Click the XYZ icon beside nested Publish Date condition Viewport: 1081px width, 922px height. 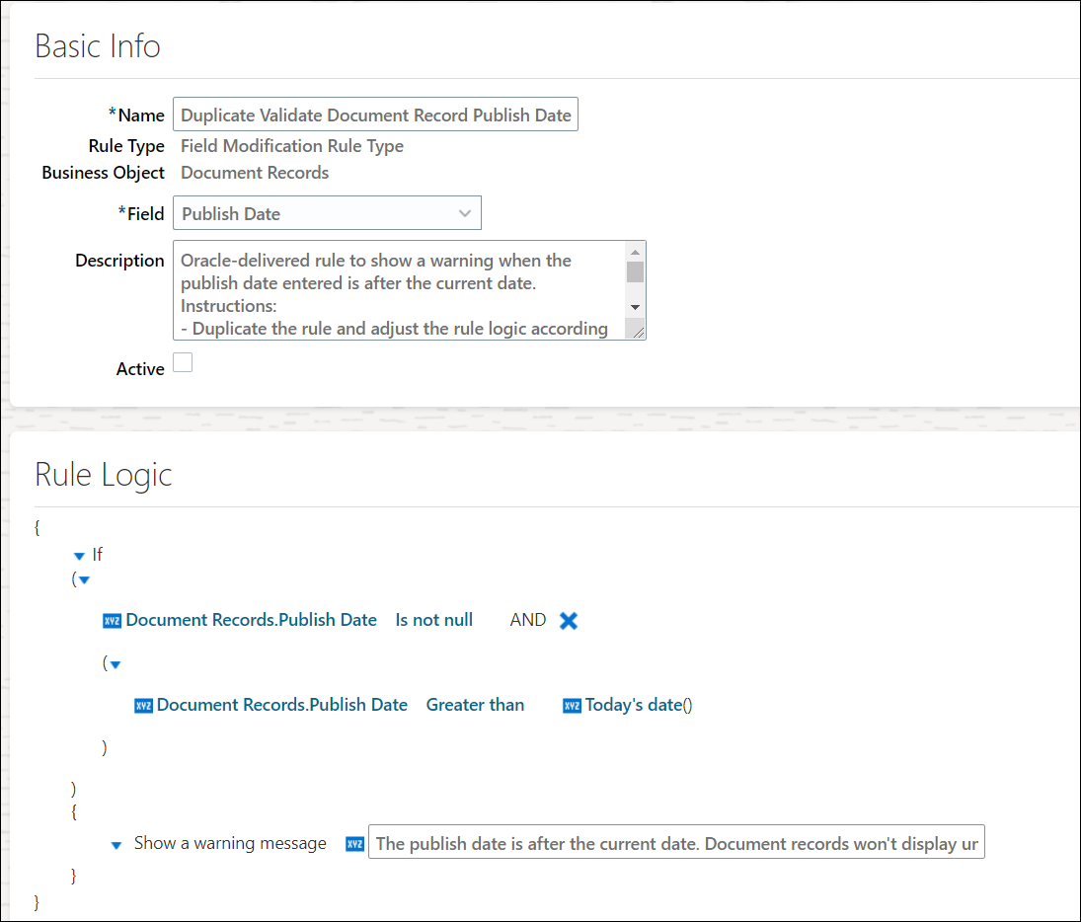143,706
